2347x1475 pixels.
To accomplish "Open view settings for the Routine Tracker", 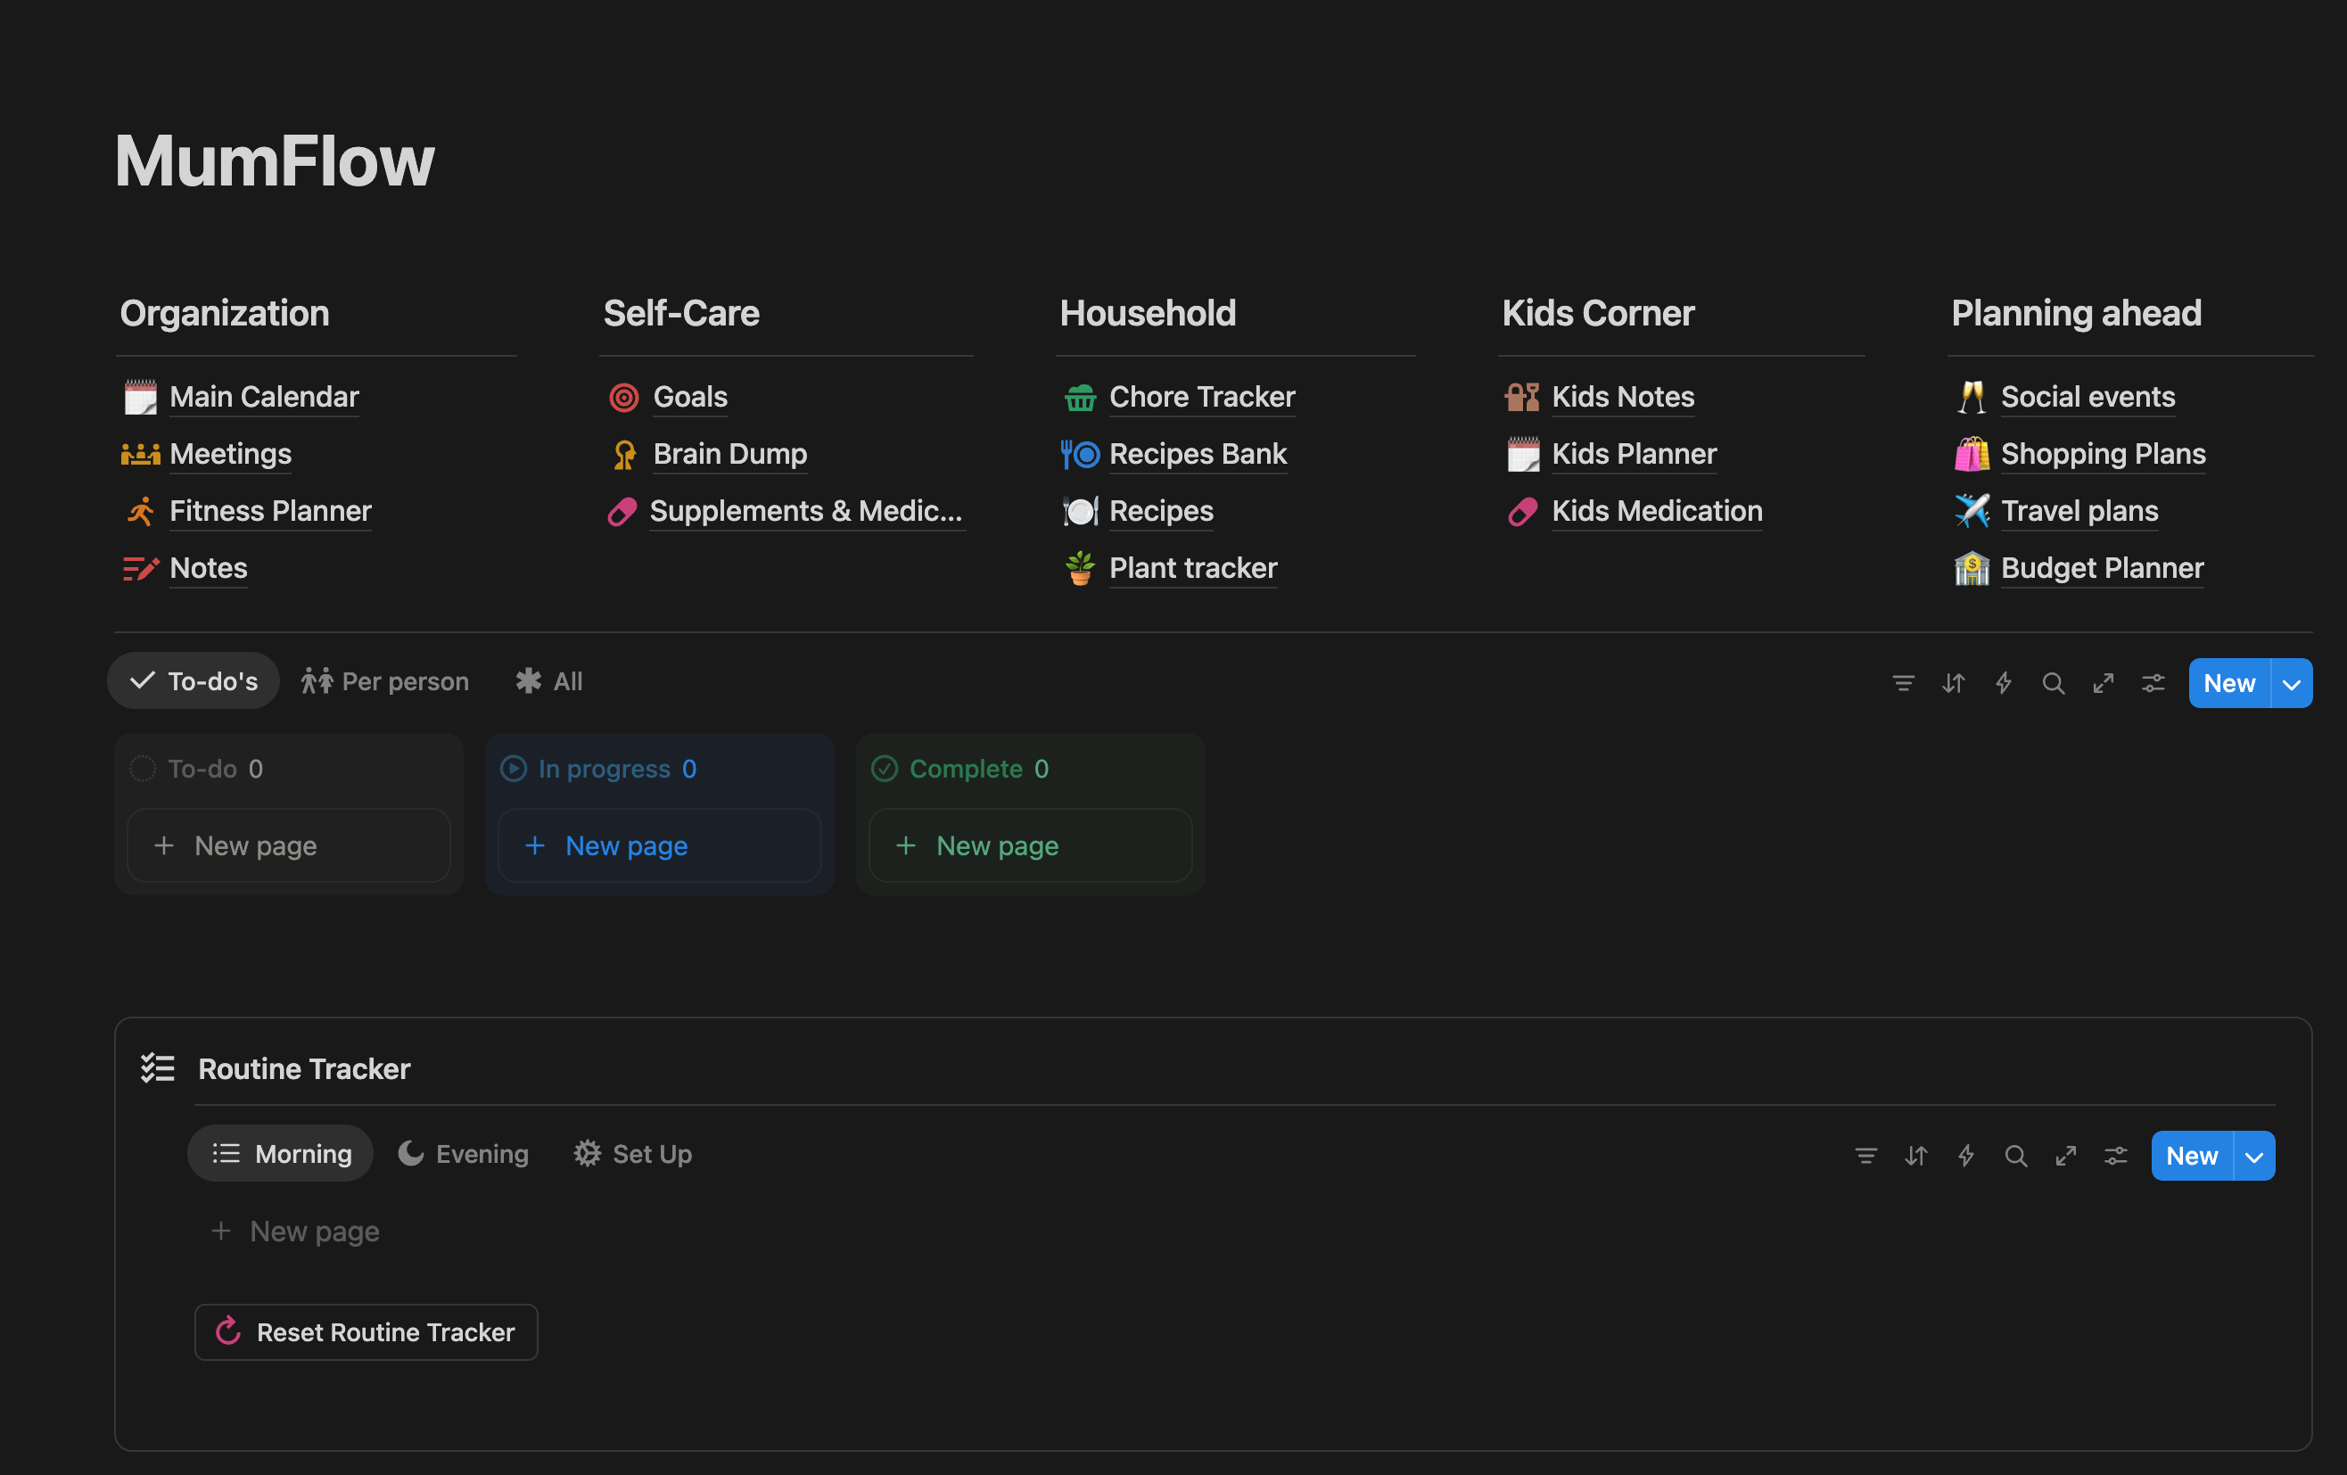I will point(2116,1155).
